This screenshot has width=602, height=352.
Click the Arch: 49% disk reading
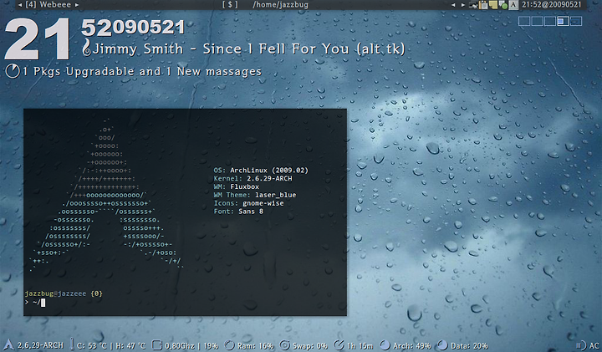[x=411, y=346]
